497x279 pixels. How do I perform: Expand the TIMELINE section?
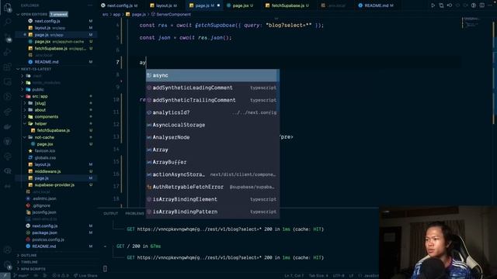tap(30, 262)
